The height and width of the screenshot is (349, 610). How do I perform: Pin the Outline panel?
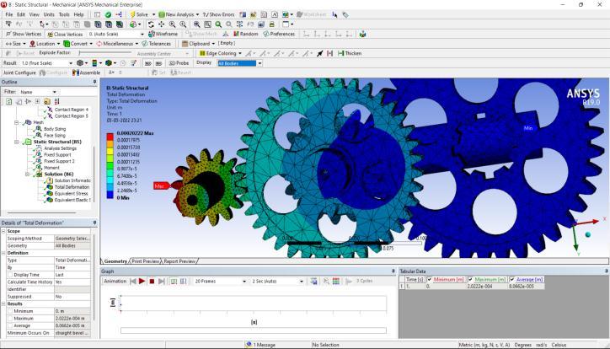(94, 82)
